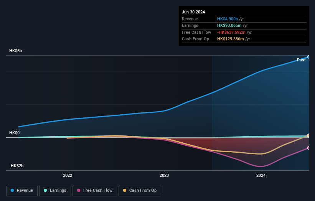Click the orange Cash From Op endpoint marker

[x=308, y=135]
